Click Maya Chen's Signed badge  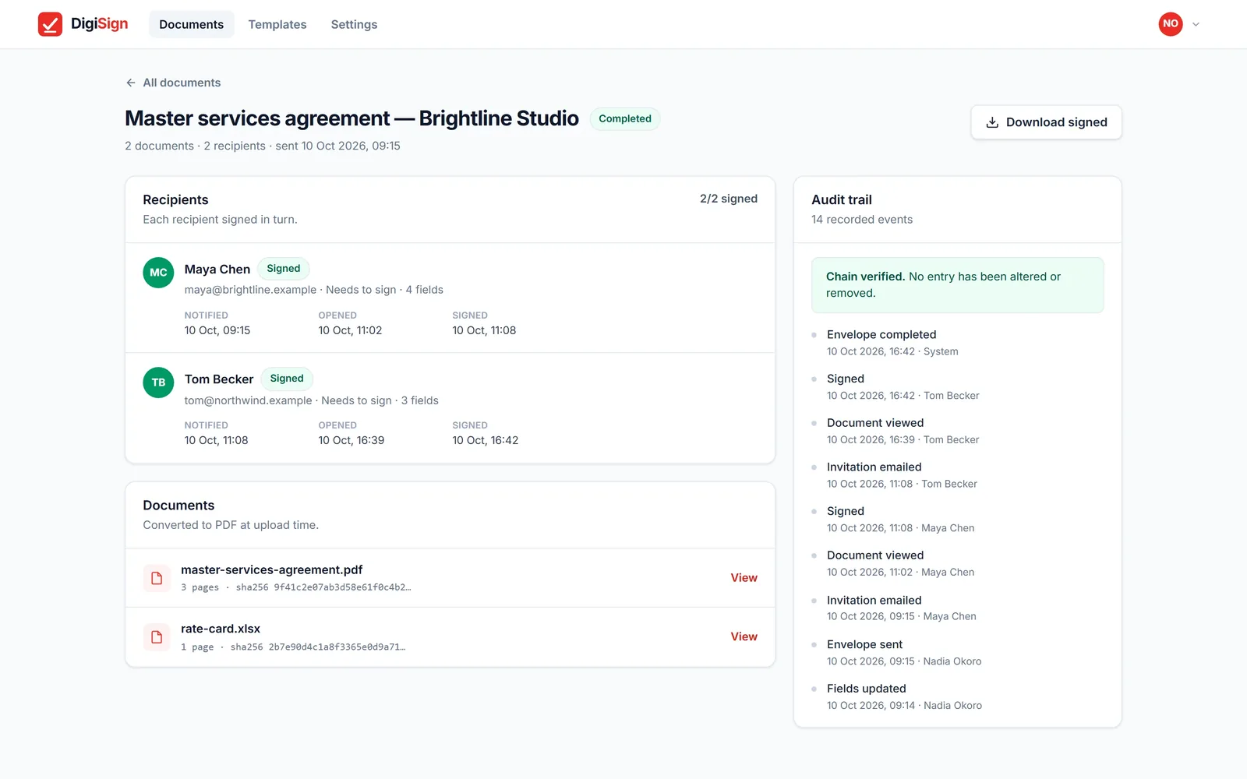point(283,269)
